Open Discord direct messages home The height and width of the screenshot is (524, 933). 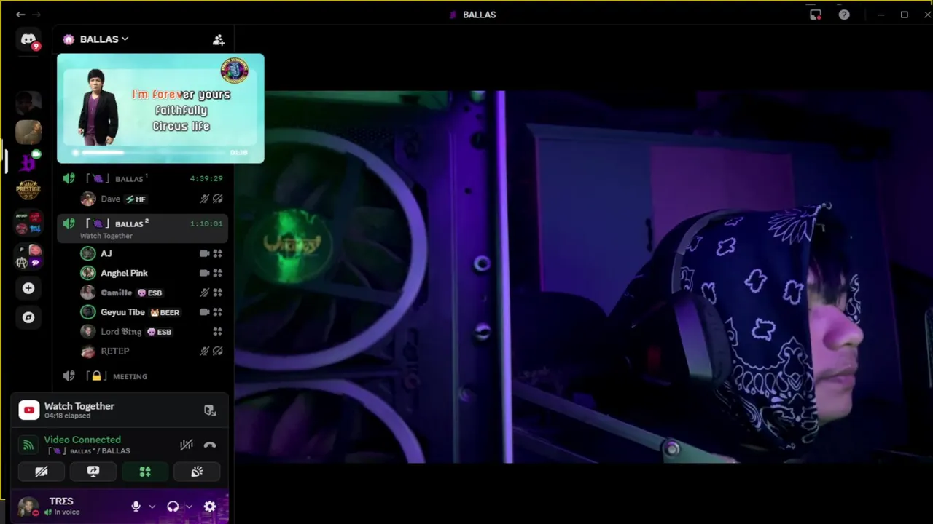[x=28, y=40]
